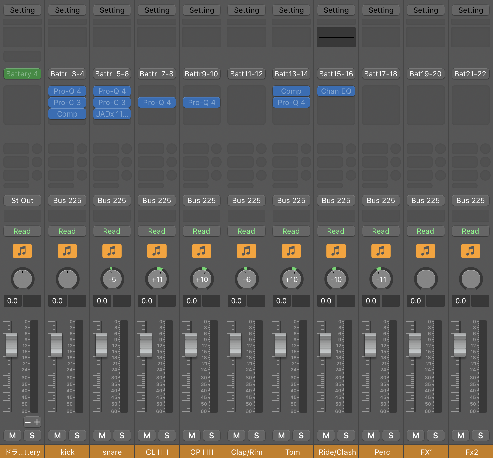The height and width of the screenshot is (458, 493).
Task: Click the music note icon on Battery channel
Action: coord(22,251)
